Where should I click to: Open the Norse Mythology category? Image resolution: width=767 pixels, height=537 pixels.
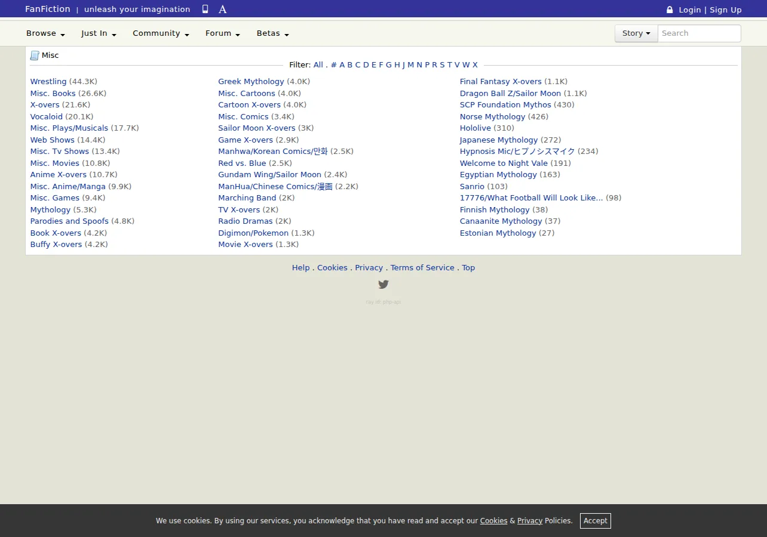(x=493, y=117)
